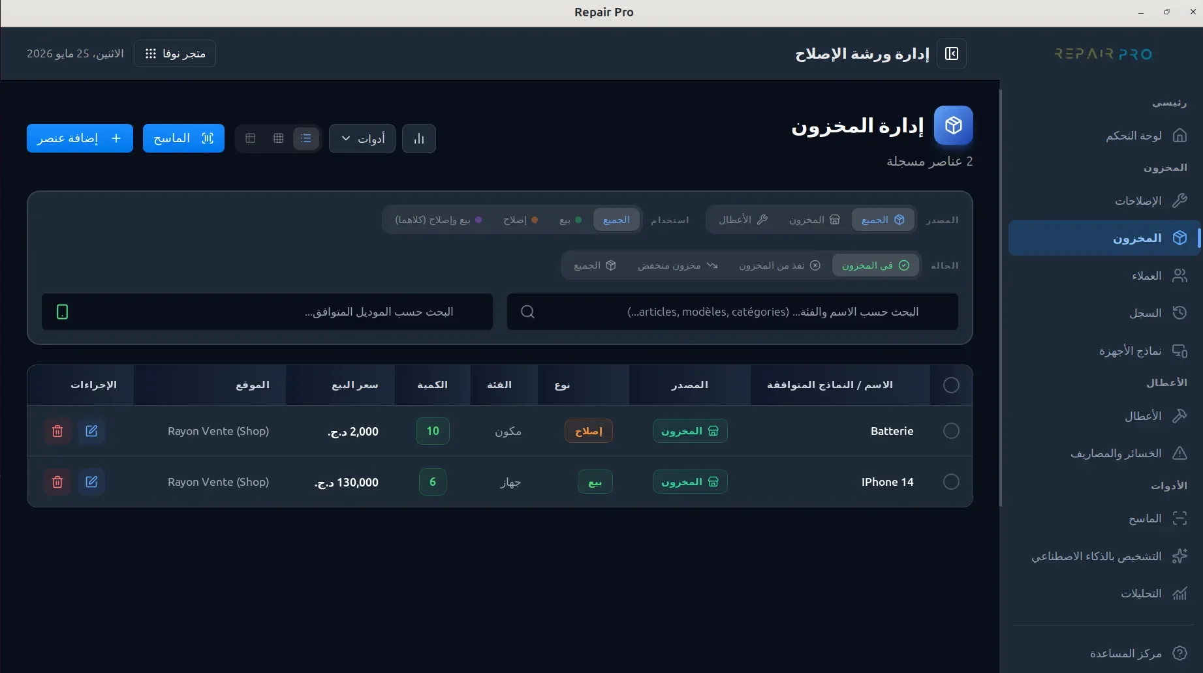Open نماذج الأجهزة device models
This screenshot has height=673, width=1203.
click(1104, 351)
